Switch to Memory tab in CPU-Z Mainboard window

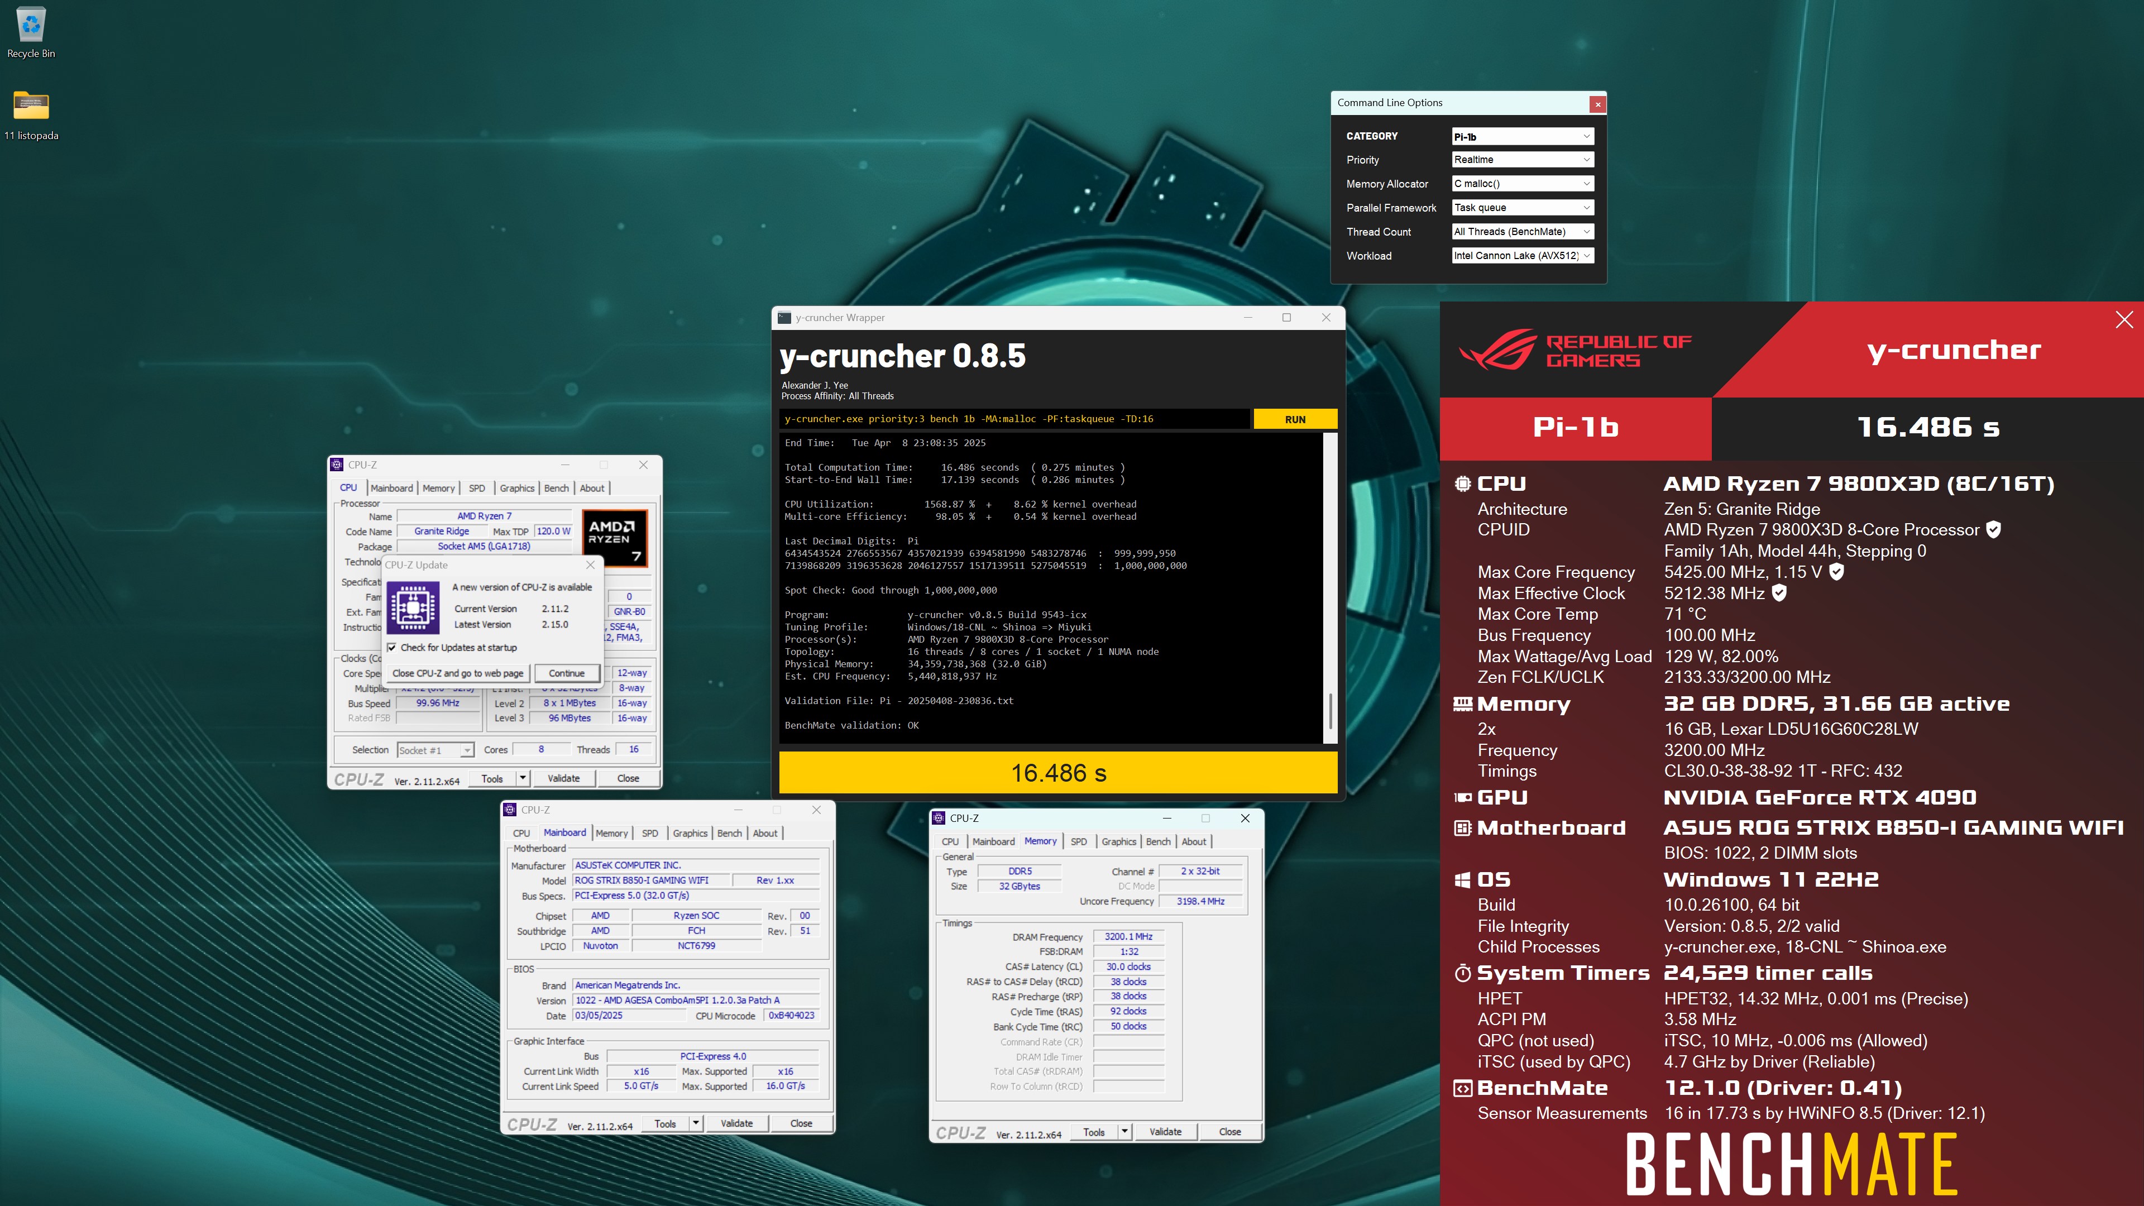click(612, 833)
